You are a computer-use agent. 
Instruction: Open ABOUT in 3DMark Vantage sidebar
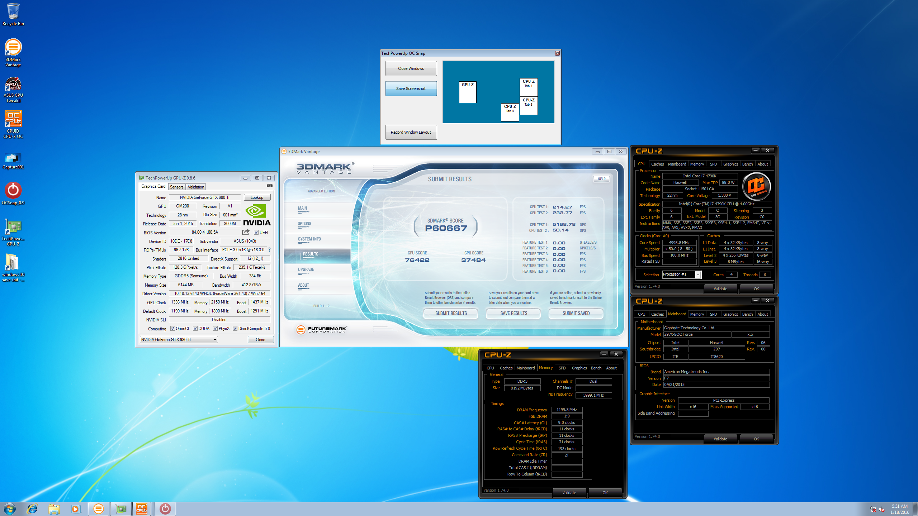[303, 285]
